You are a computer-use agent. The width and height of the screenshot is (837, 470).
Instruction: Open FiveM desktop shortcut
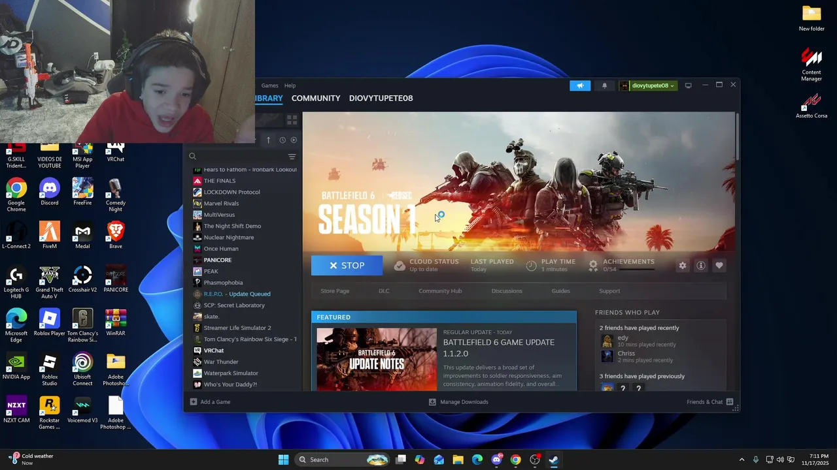[50, 236]
